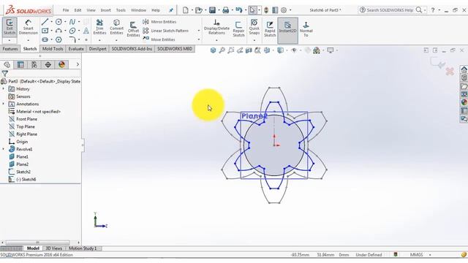Screen dimensions: 468x263
Task: Select the sketch Text tool
Action: [86, 31]
